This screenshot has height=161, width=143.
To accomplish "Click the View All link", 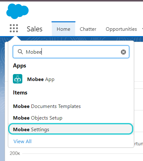I will tap(22, 142).
